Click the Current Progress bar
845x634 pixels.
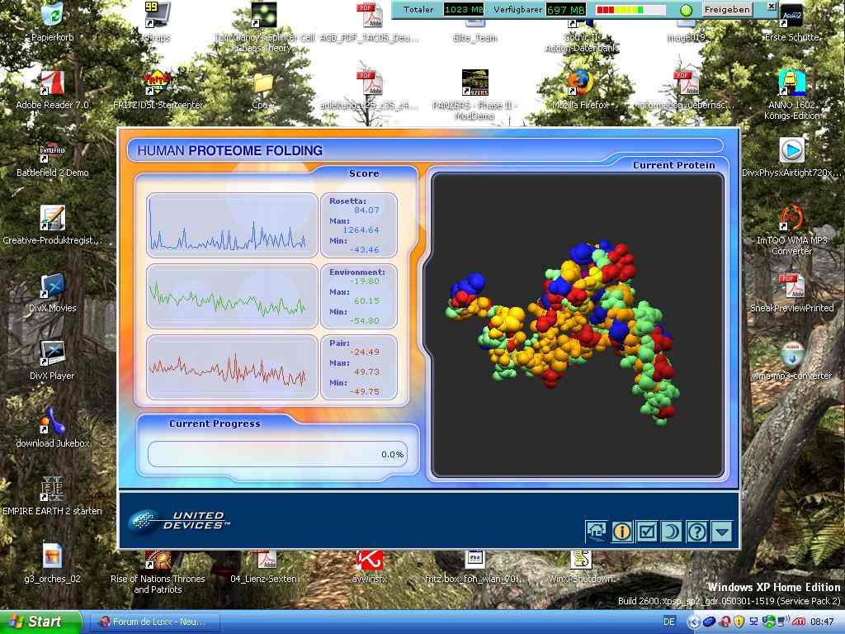(x=277, y=454)
